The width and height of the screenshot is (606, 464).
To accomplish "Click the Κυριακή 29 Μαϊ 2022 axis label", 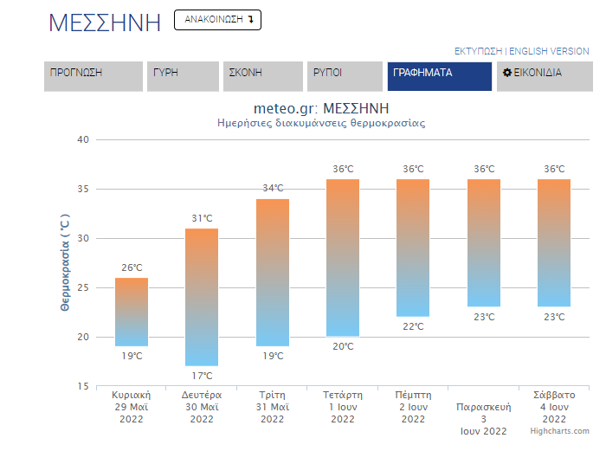I will coord(132,407).
